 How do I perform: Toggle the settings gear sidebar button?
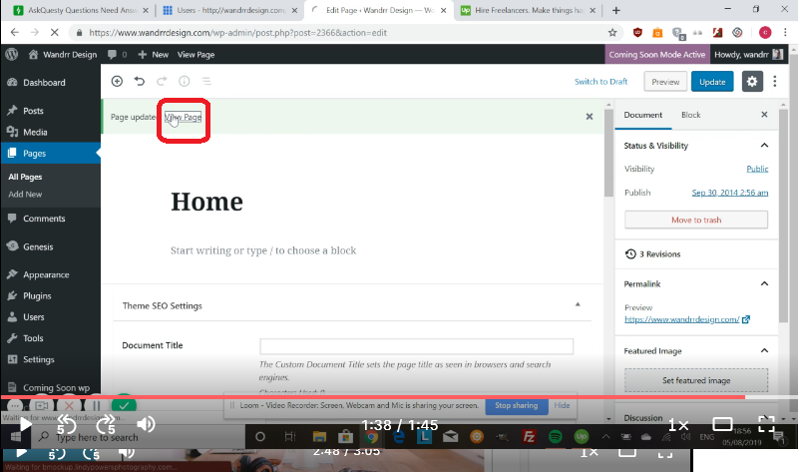pyautogui.click(x=752, y=82)
